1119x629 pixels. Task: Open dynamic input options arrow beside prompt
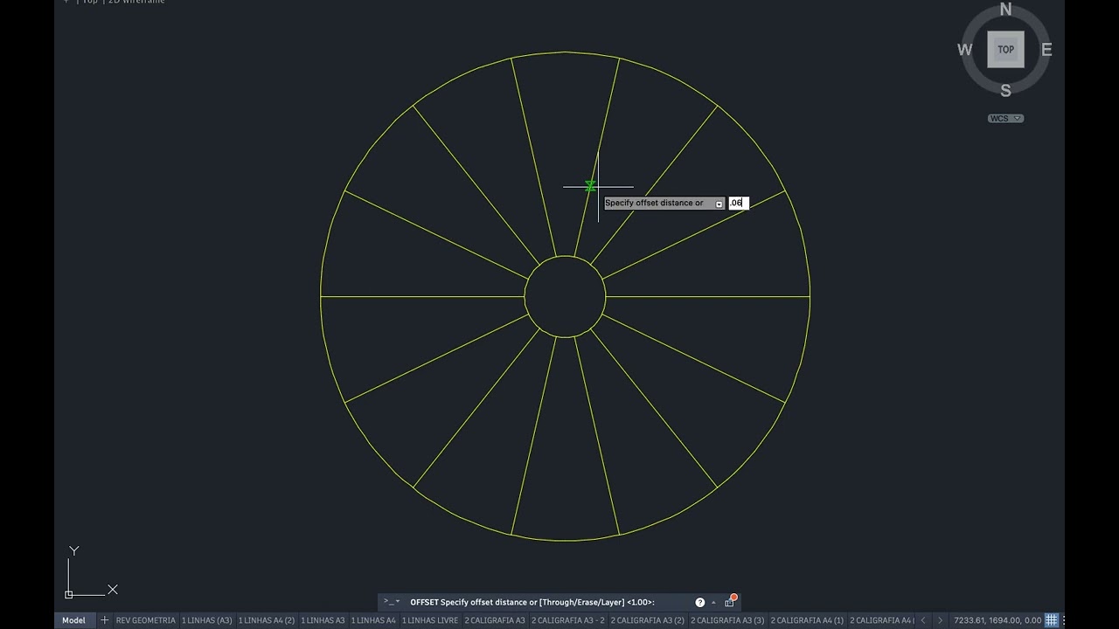(x=719, y=204)
